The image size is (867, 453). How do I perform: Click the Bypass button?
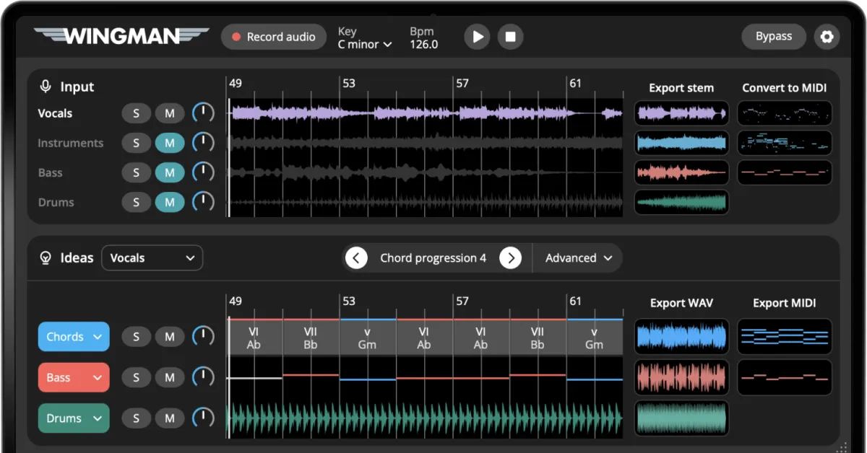[x=774, y=37]
